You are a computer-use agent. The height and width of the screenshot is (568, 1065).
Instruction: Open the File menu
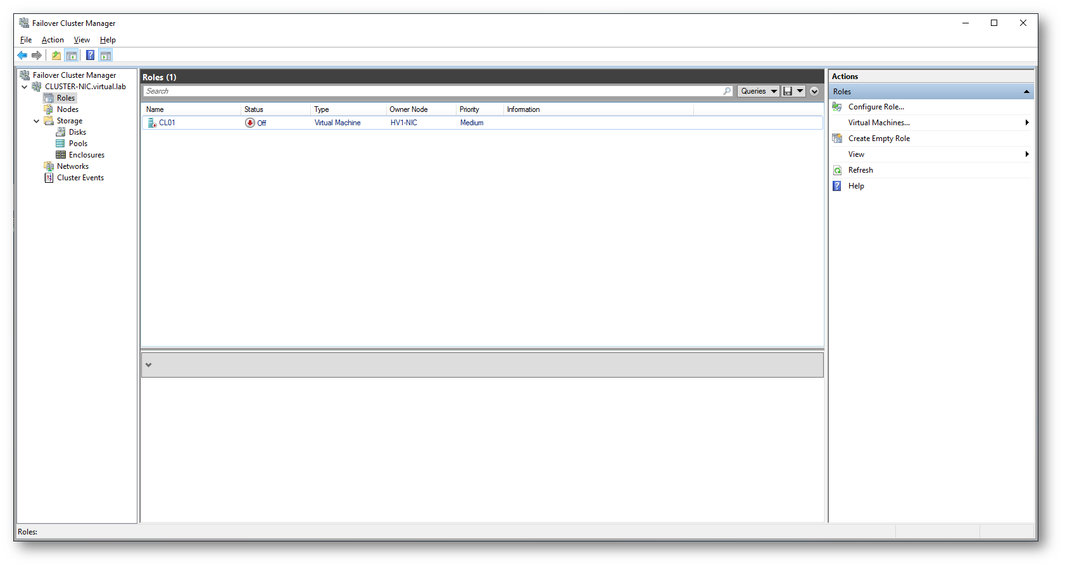pos(26,40)
